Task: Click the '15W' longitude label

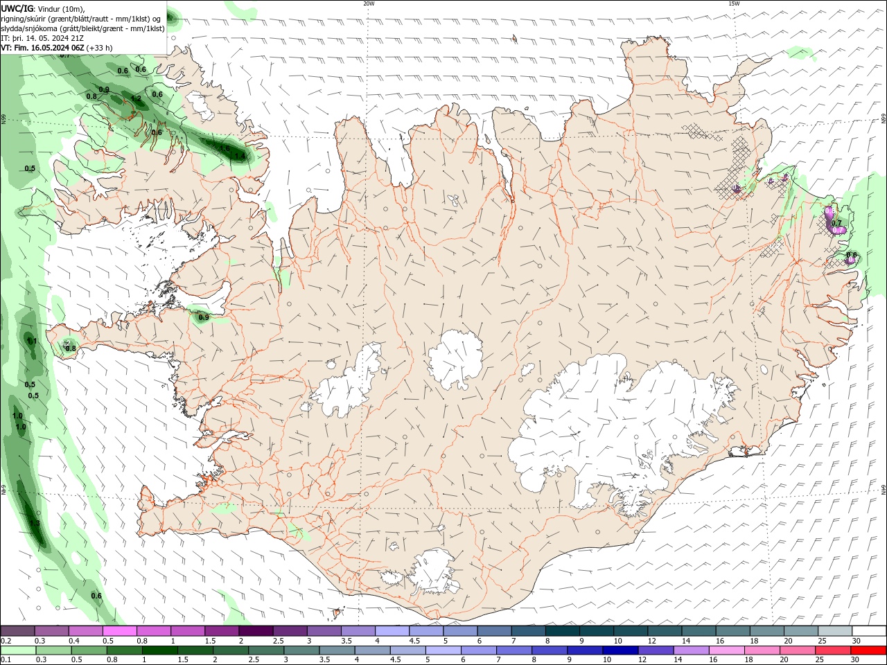Action: [734, 3]
